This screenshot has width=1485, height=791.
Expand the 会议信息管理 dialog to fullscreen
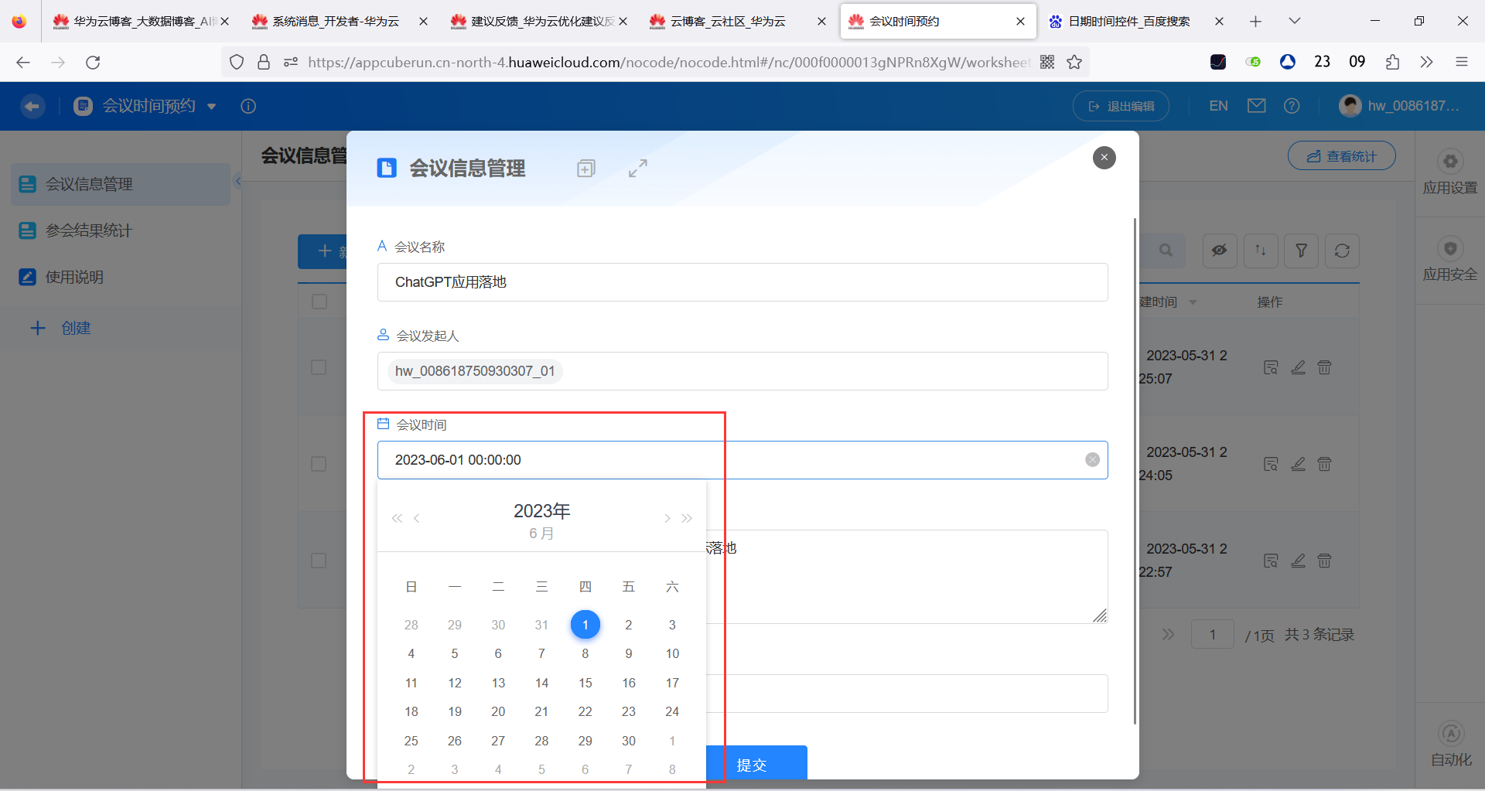[x=637, y=168]
